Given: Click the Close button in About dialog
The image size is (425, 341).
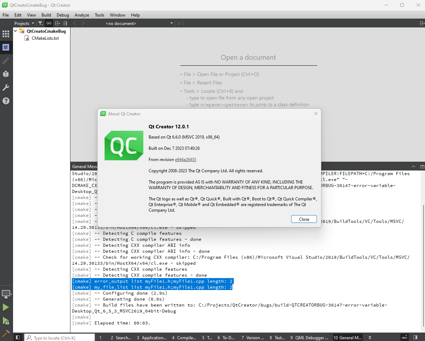Looking at the screenshot, I should (304, 219).
